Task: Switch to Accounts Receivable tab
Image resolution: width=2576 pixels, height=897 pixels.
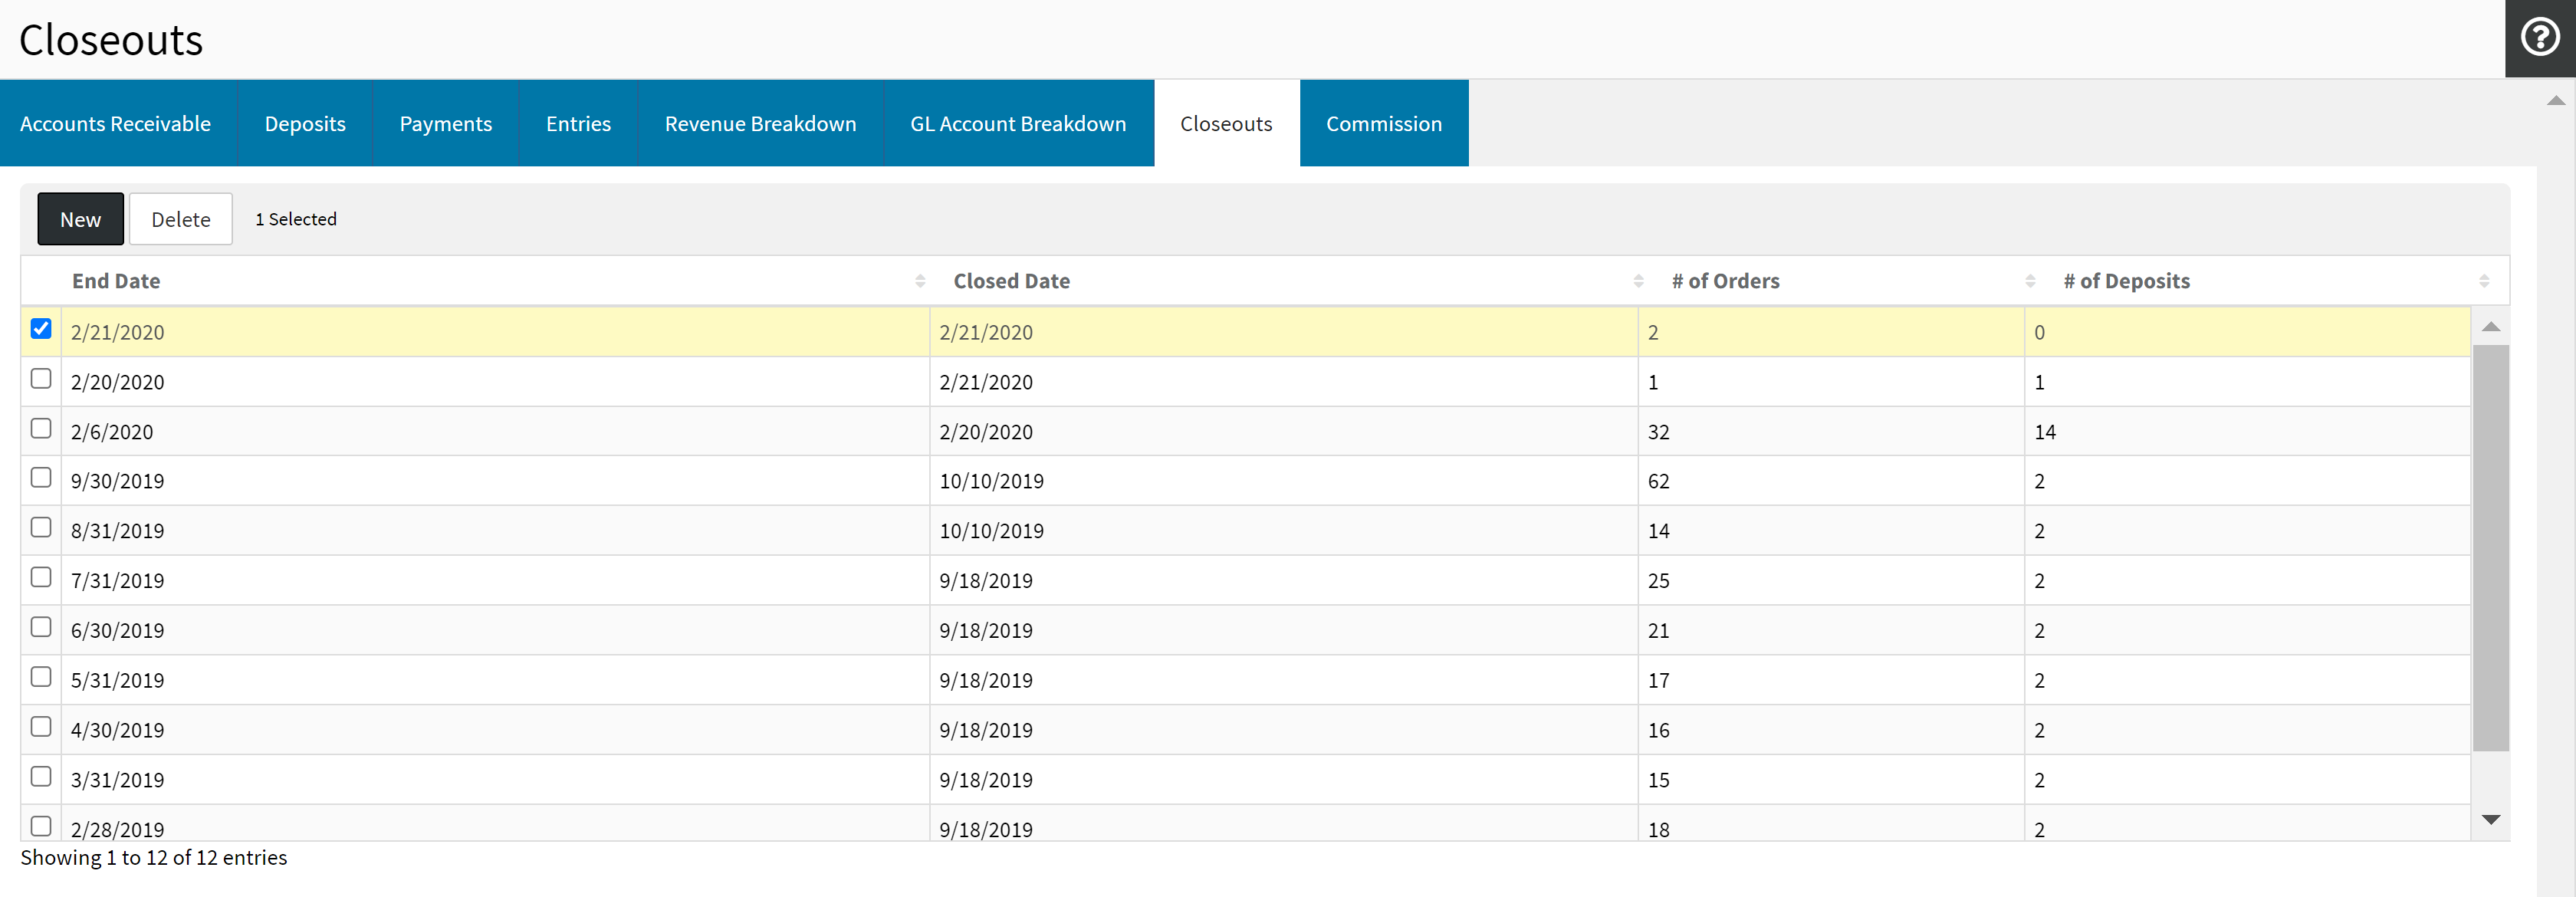Action: (116, 124)
